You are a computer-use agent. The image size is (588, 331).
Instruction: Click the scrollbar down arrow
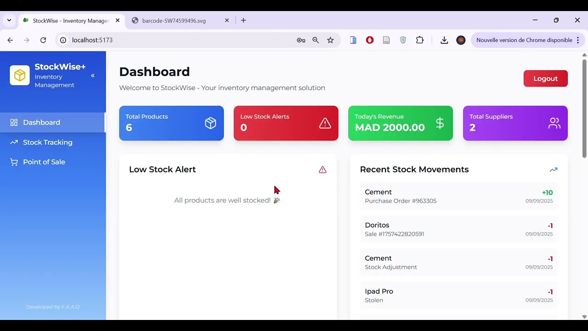(584, 317)
